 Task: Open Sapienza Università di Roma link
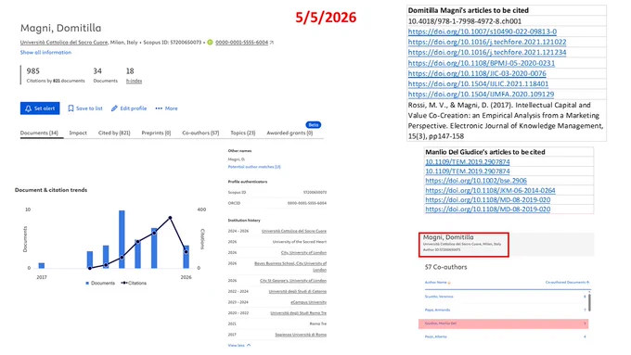click(301, 335)
